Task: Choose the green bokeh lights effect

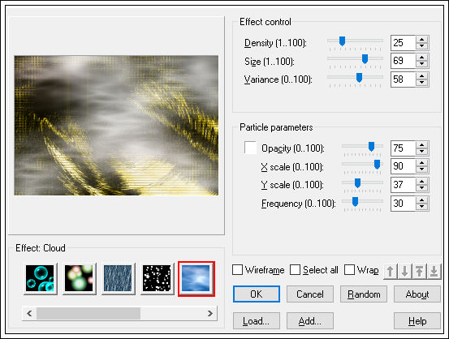Action: [x=79, y=278]
